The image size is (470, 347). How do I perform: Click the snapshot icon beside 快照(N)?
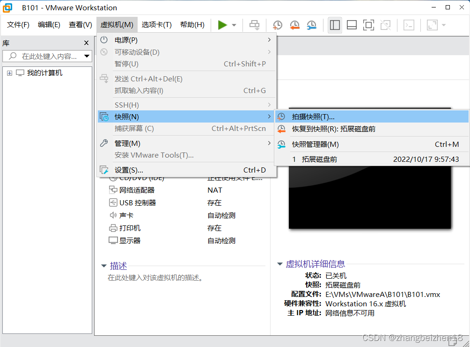tap(104, 116)
